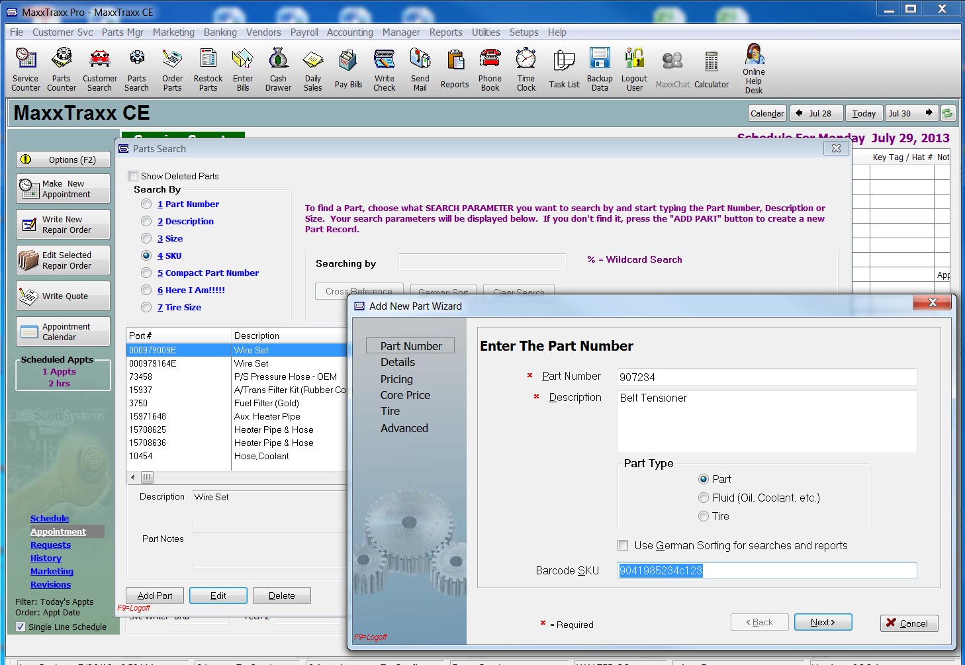The image size is (965, 665).
Task: Tick the Show Deleted Parts checkbox
Action: tap(133, 176)
